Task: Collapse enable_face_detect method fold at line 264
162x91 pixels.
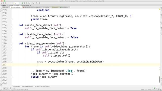Action: coord(12,25)
